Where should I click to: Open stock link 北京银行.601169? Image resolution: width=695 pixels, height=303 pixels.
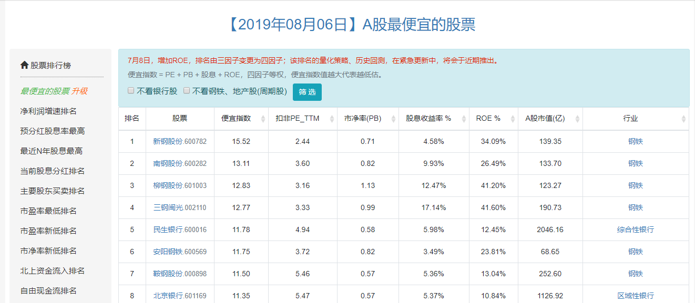[180, 296]
